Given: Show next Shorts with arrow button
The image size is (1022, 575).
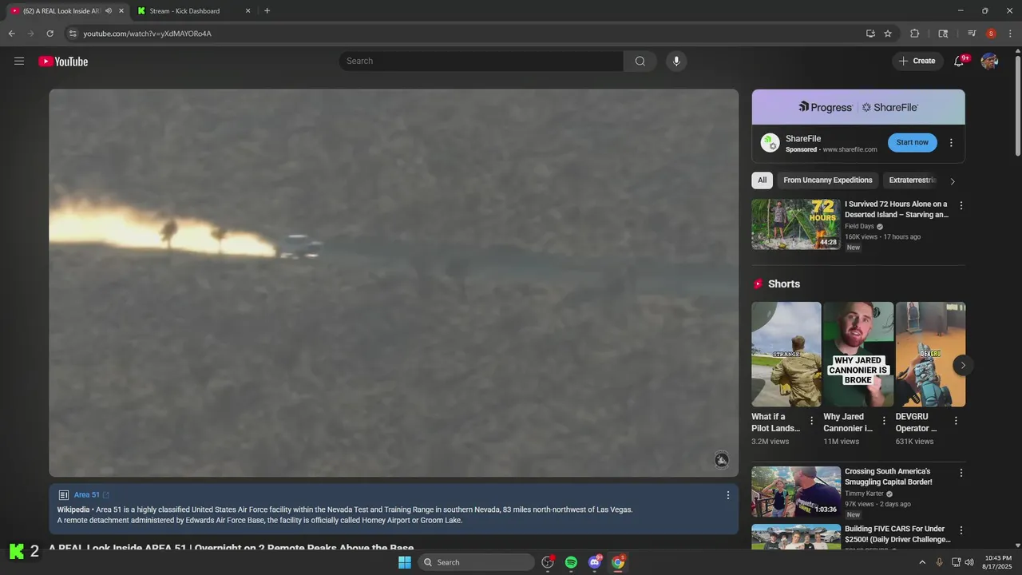Looking at the screenshot, I should [x=963, y=365].
